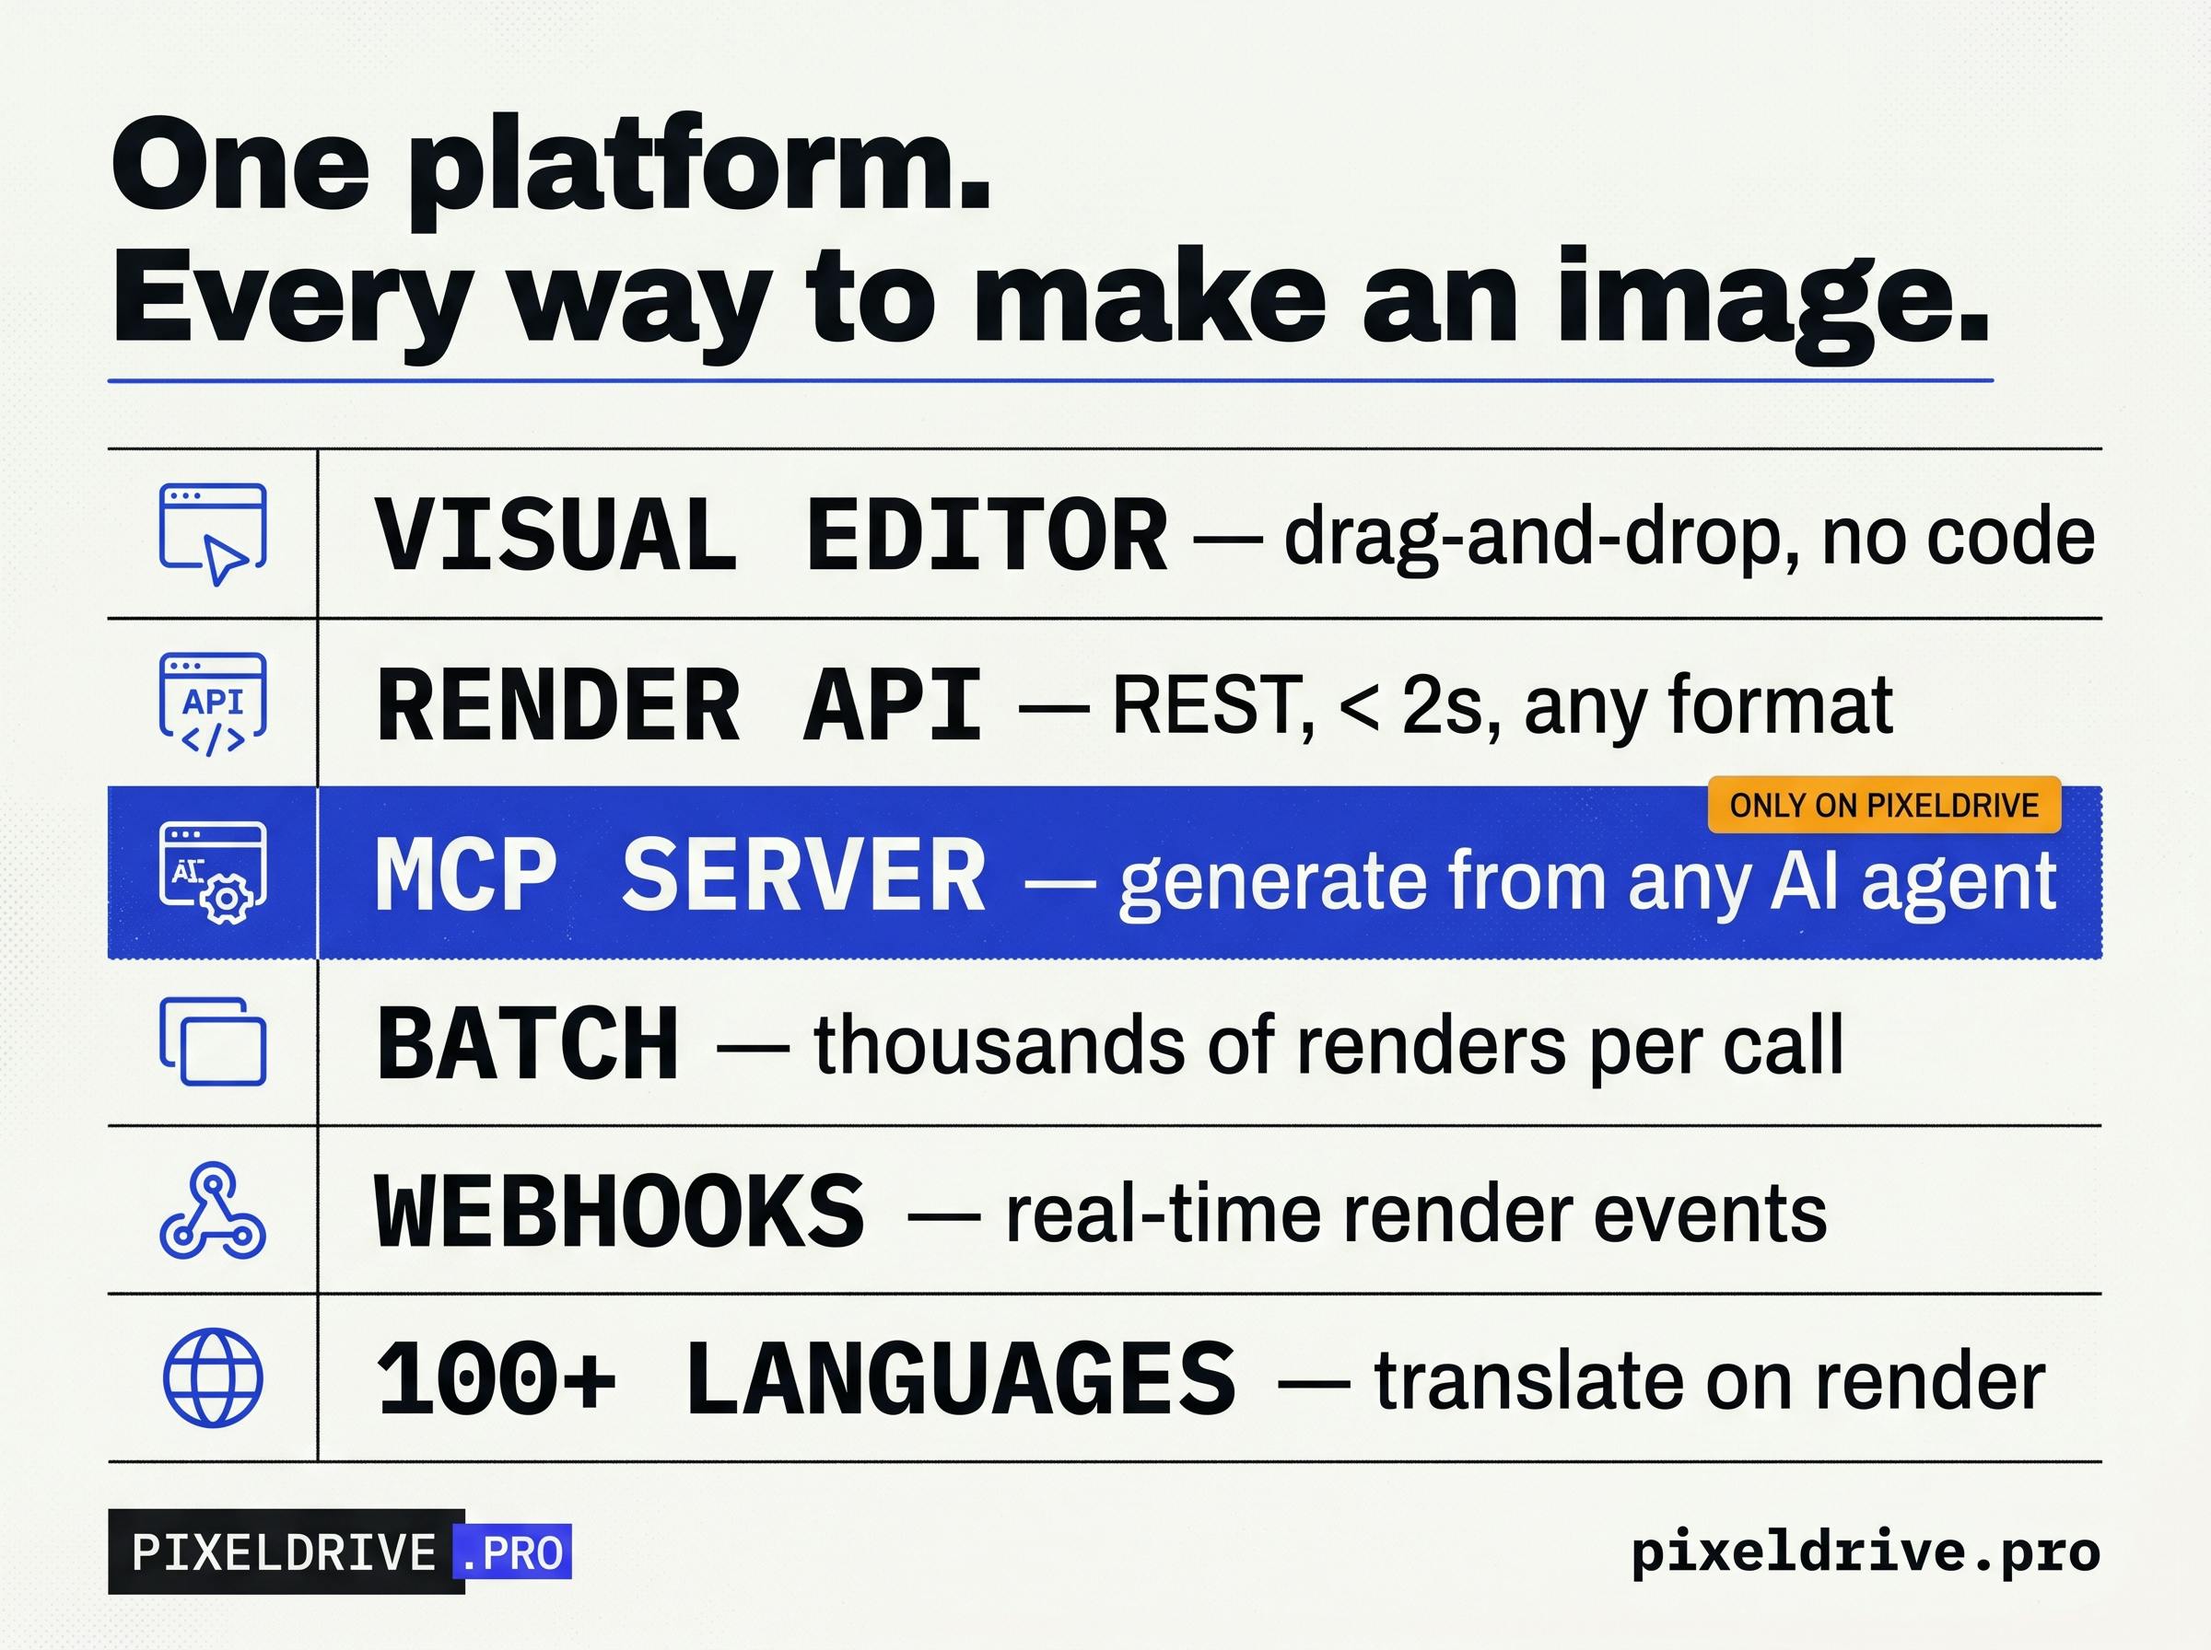This screenshot has height=1650, width=2211.
Task: Click the Batch stacked windows icon
Action: (x=213, y=1041)
